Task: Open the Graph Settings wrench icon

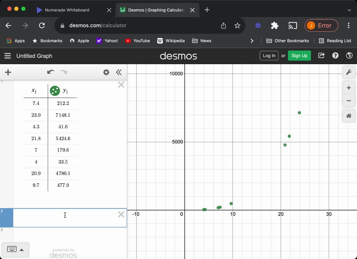Action: pos(348,73)
